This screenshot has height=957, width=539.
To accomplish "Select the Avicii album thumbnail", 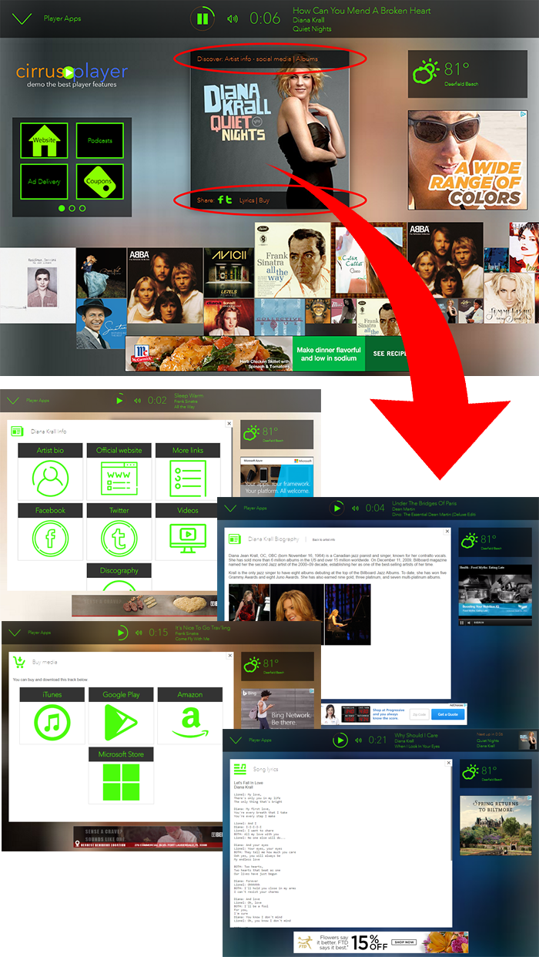I will click(229, 274).
